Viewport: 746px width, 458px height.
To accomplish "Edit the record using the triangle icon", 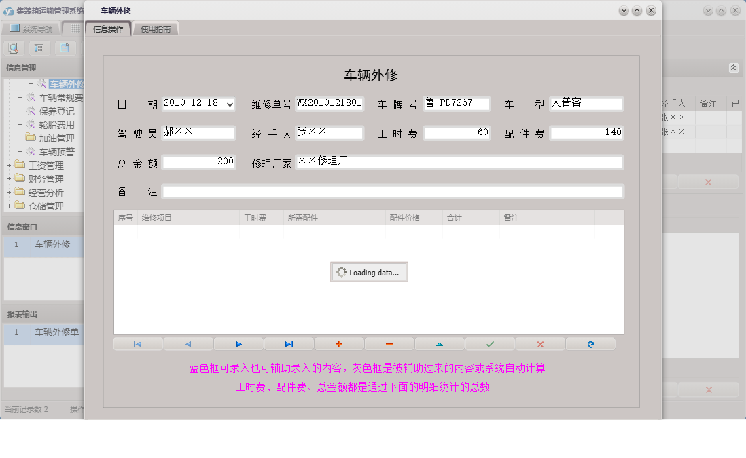I will (440, 344).
